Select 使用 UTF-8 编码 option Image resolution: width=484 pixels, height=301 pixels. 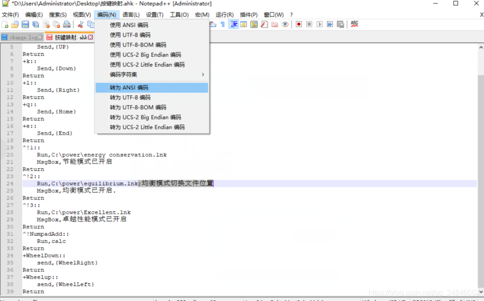pos(152,35)
